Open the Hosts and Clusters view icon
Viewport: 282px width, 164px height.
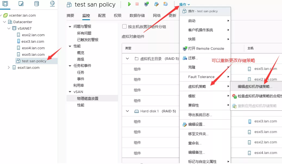(5, 4)
